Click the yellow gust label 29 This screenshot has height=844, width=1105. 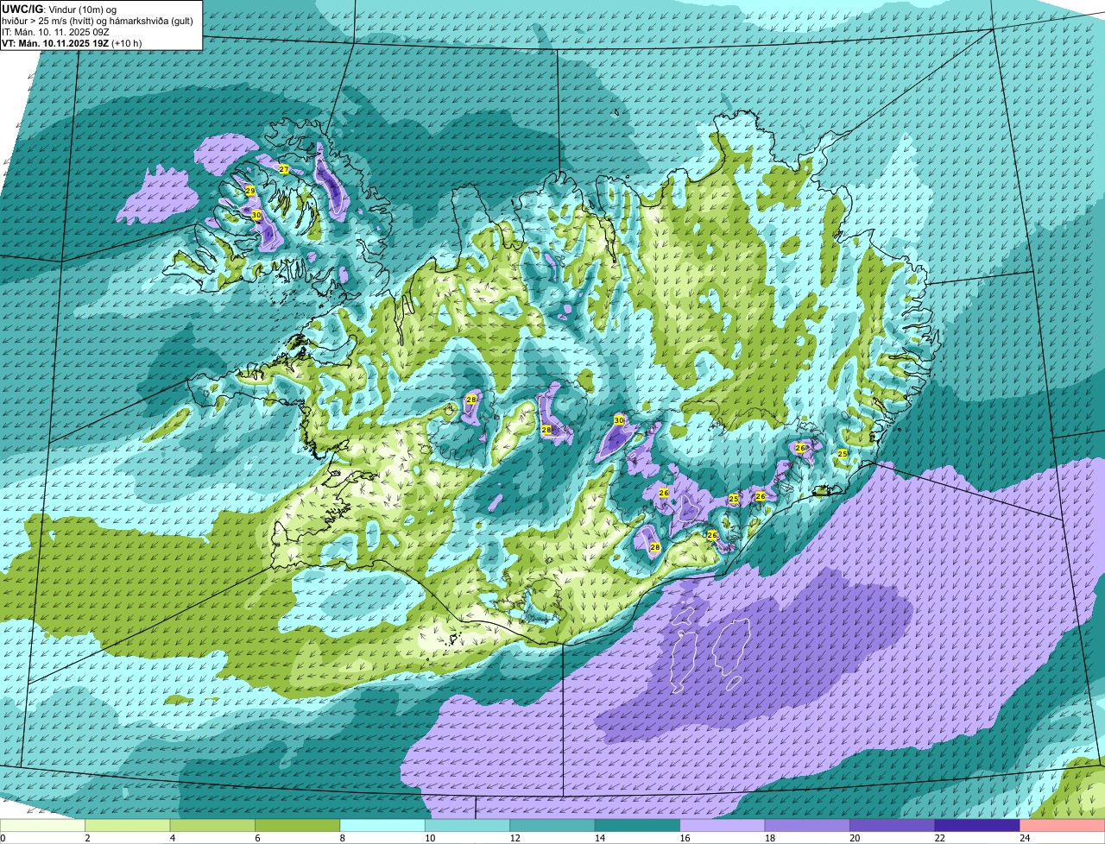coord(249,191)
